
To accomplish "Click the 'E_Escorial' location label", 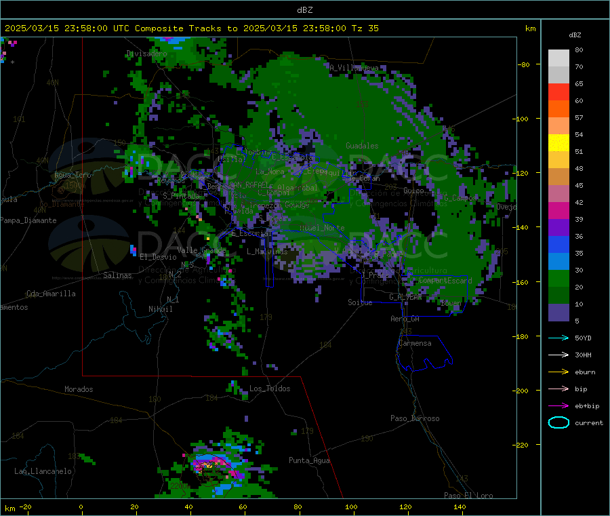I will [251, 233].
